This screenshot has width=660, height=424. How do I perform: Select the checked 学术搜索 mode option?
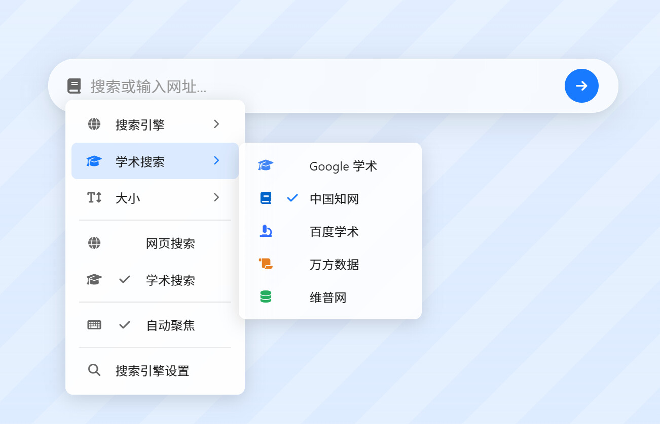[x=155, y=280]
